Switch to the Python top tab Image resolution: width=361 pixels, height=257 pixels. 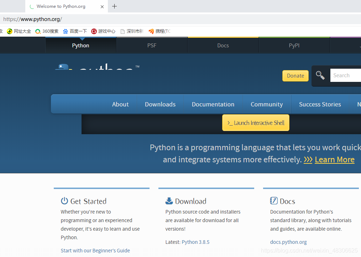coord(80,45)
